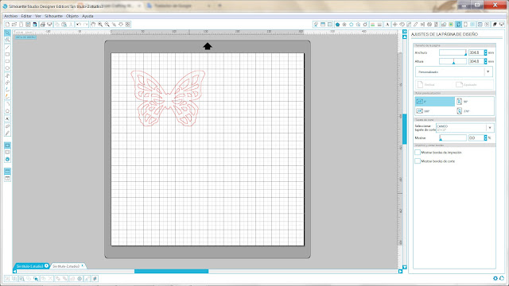This screenshot has height=286, width=509.
Task: Open the Text style 'A' panel icon
Action: (387, 25)
